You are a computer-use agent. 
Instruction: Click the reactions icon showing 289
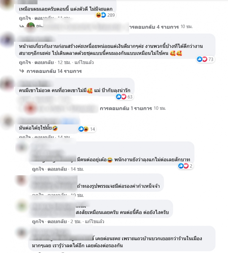tap(105, 15)
